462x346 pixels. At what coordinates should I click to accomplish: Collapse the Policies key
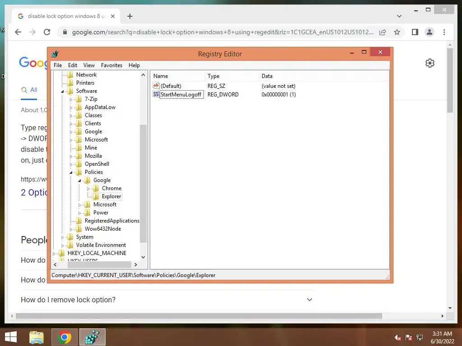[71, 173]
